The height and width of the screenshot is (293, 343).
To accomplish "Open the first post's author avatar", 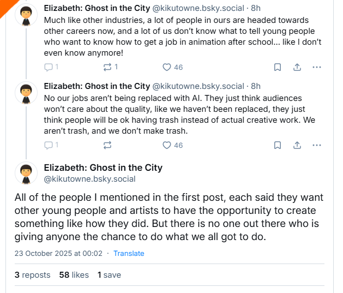I will pos(25,17).
